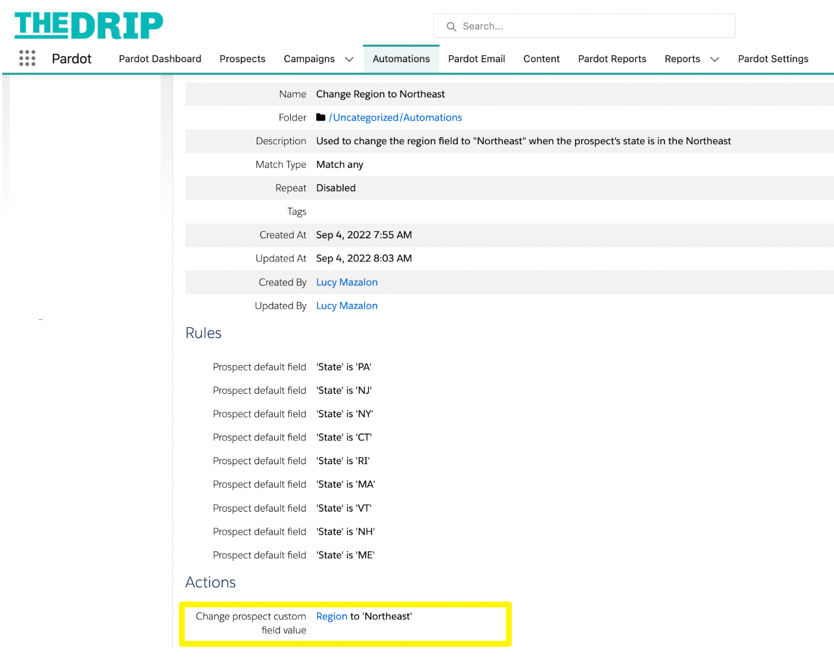Open the Pardot Reports tab

coord(612,59)
